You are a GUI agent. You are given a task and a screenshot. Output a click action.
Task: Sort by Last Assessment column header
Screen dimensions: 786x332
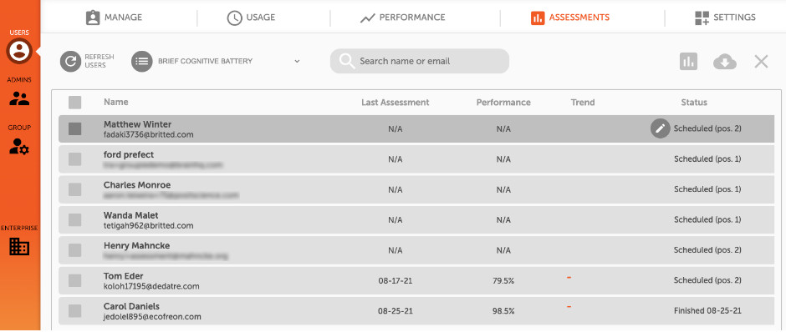pos(395,103)
